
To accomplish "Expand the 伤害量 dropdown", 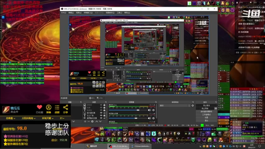I will (11, 118).
